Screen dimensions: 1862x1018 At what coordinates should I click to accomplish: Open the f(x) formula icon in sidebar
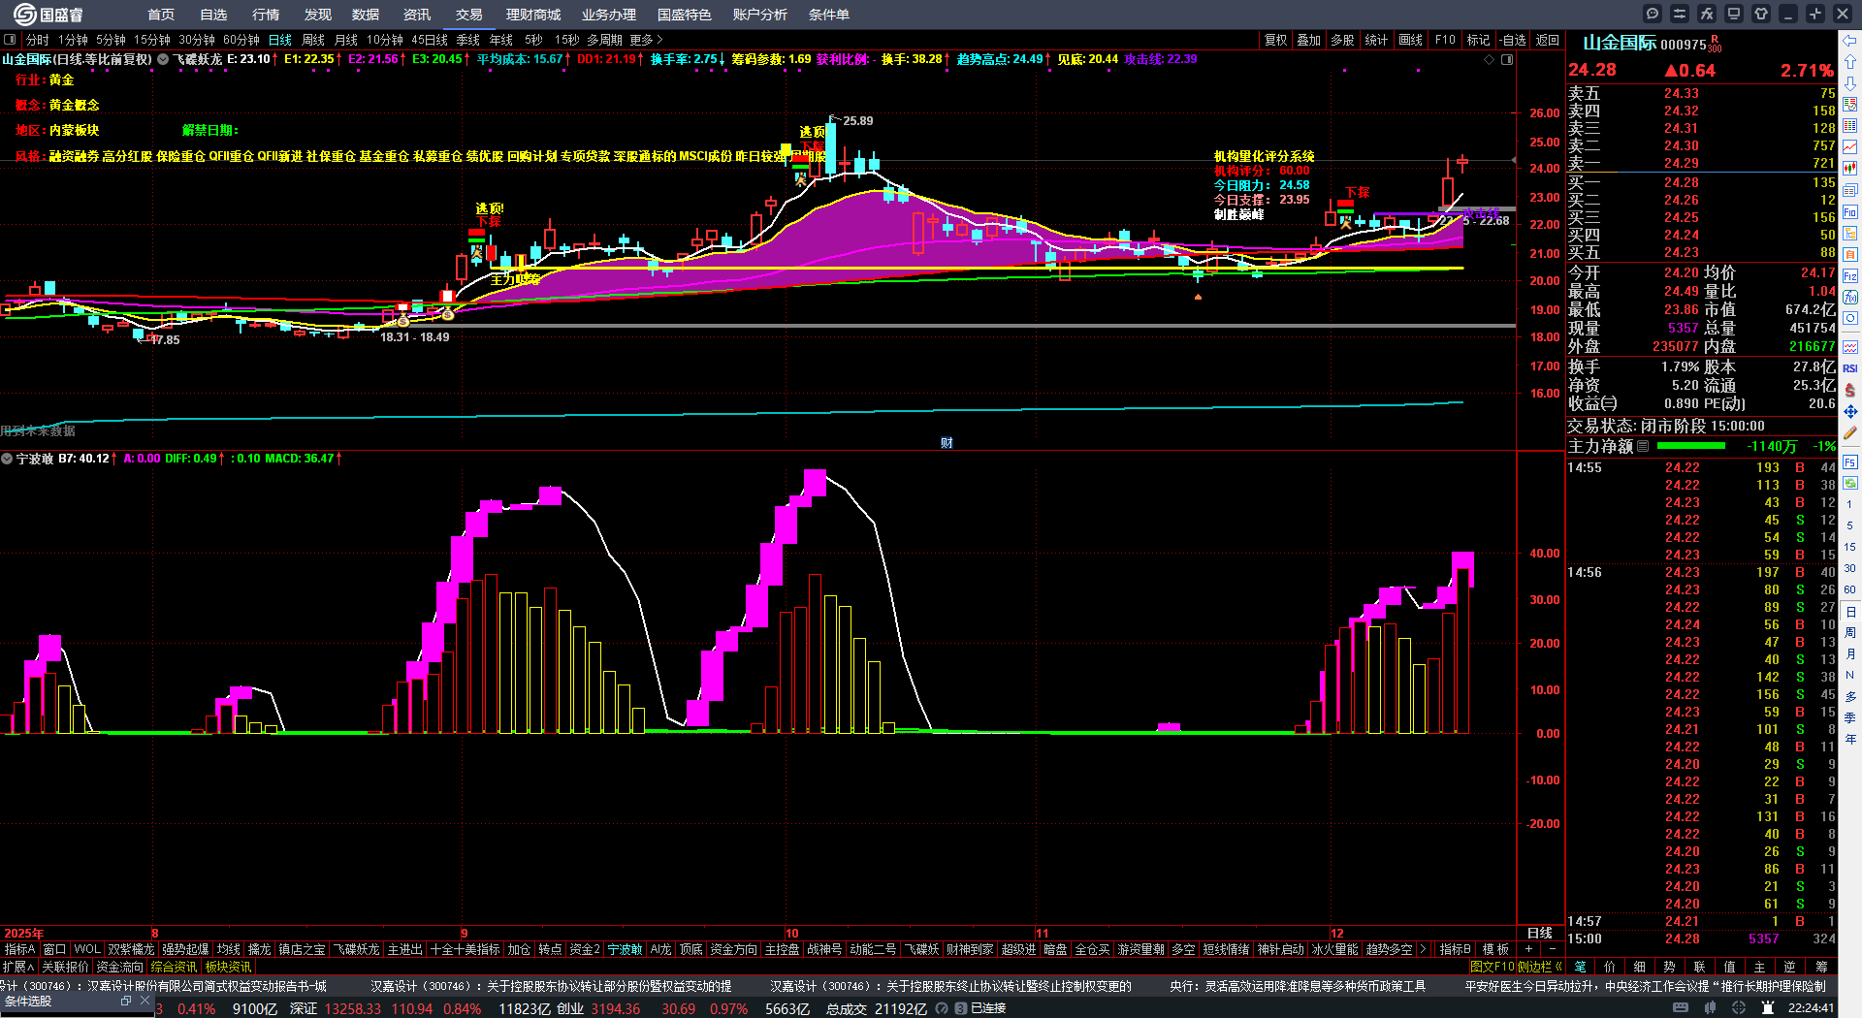[1850, 297]
